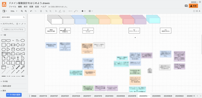Expand the 高度な設定 shapes section

pos(13,86)
